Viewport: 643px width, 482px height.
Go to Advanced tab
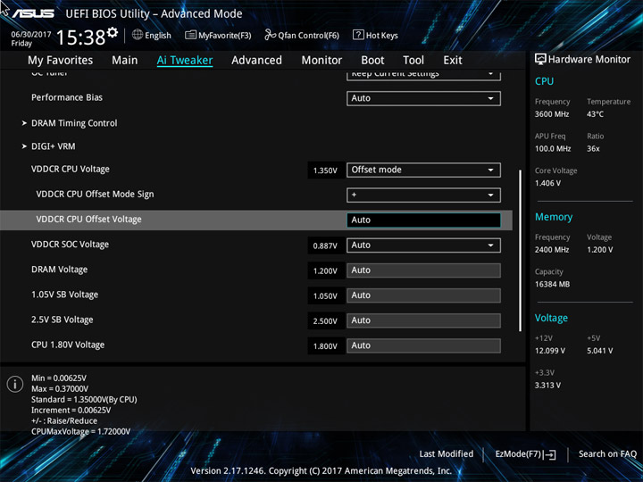(256, 61)
